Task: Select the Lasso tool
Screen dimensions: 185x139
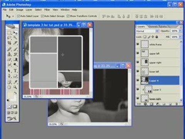Action: pos(9,38)
